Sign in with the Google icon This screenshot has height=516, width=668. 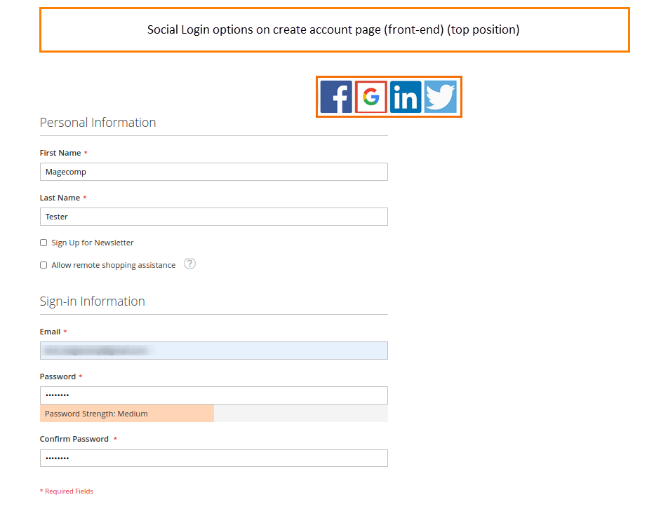[x=370, y=97]
